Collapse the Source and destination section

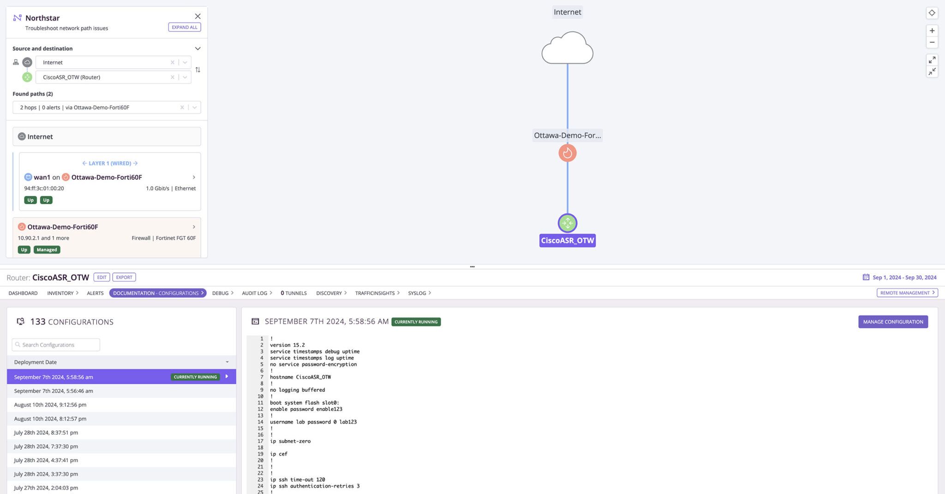198,48
